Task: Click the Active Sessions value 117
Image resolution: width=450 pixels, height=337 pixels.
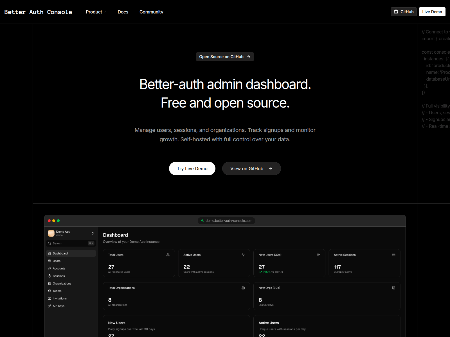Action: pos(337,267)
